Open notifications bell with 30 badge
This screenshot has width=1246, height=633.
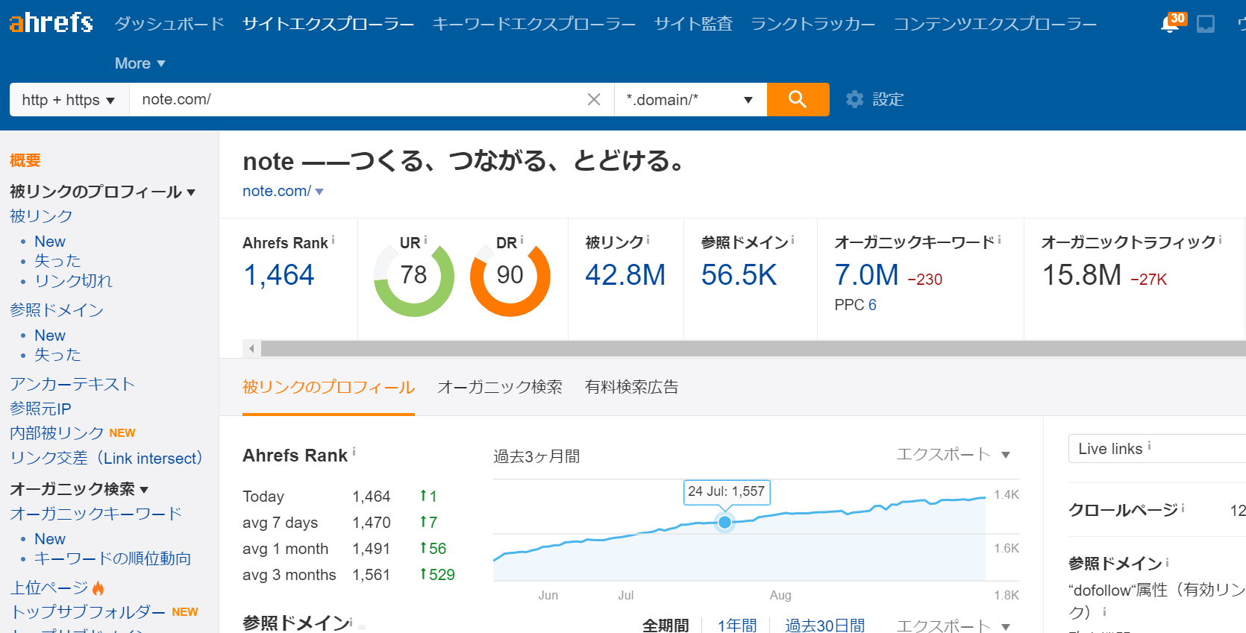coord(1171,23)
